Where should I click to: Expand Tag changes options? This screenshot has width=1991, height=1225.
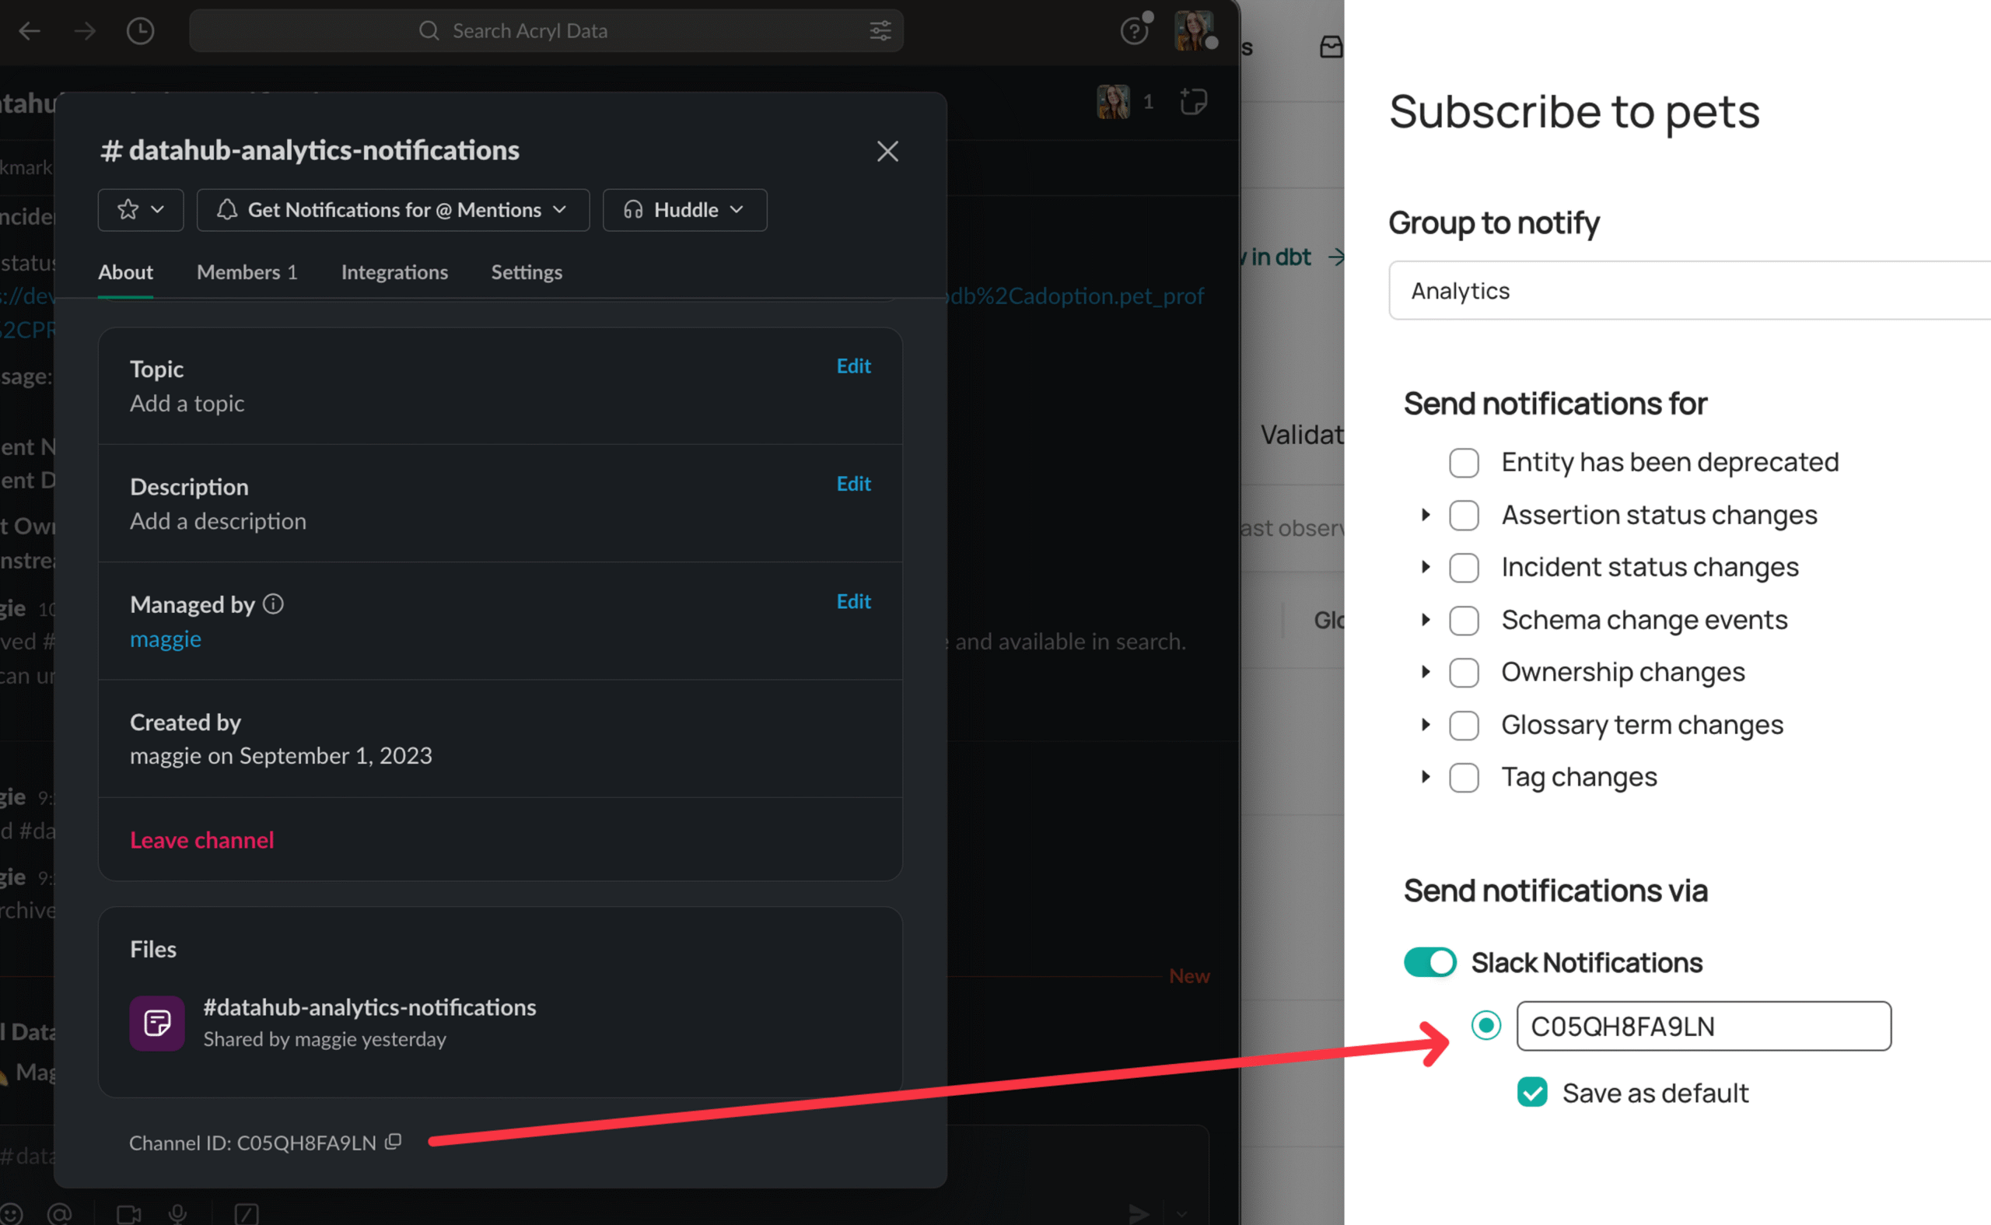(1426, 777)
